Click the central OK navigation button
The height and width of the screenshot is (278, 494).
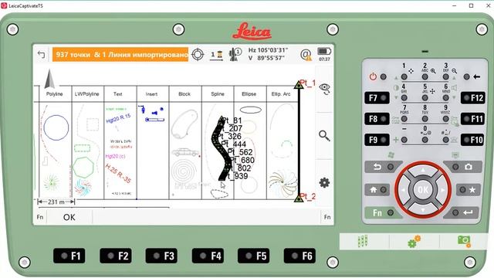tap(423, 190)
